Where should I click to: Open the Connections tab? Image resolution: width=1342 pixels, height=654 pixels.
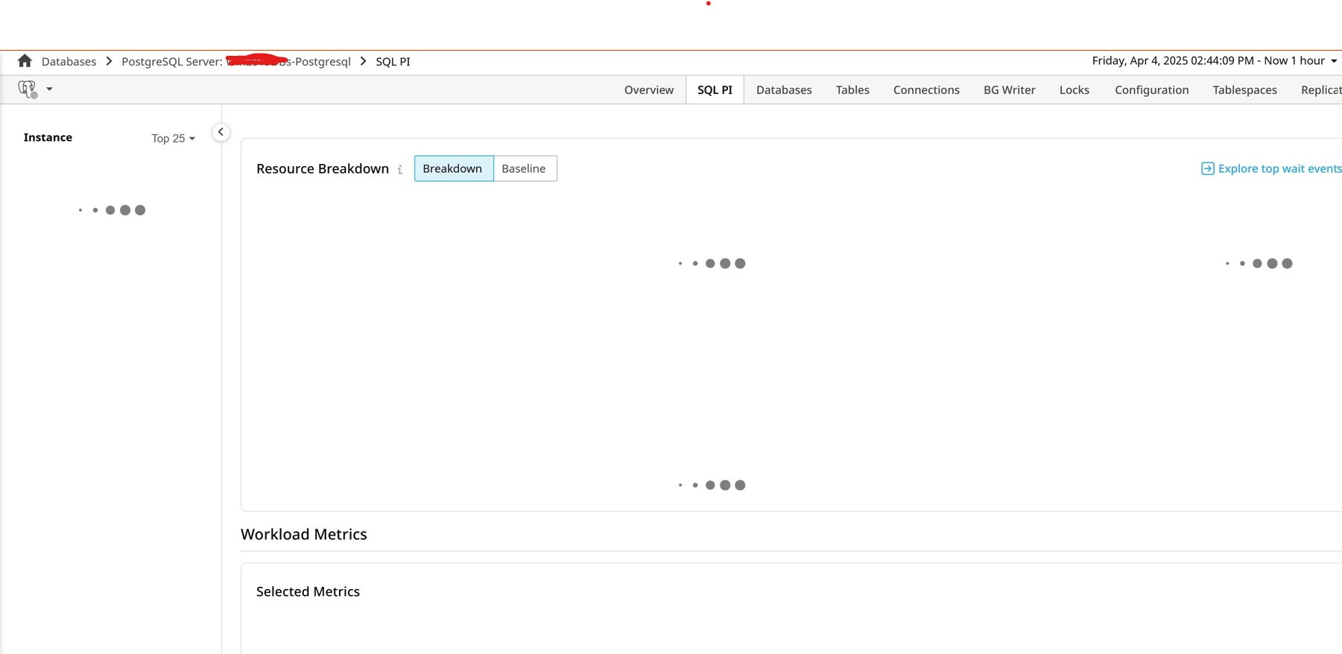click(926, 89)
